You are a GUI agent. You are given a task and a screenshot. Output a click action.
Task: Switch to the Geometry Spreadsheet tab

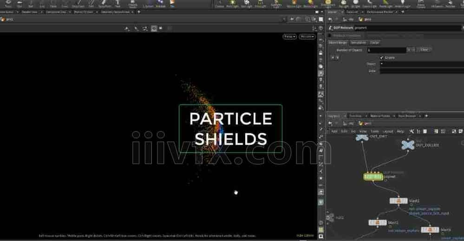[x=115, y=12]
